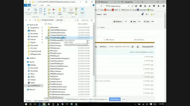The width and height of the screenshot is (190, 106).
Task: Open the Action Center notification icon
Action: coord(151,104)
